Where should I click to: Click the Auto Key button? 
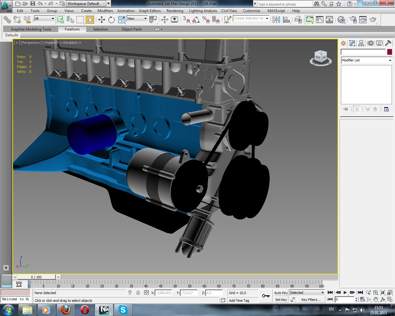click(x=281, y=293)
